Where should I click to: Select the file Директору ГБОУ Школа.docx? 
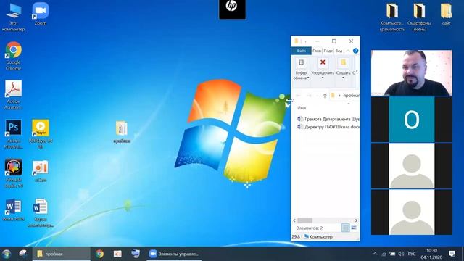pyautogui.click(x=328, y=127)
